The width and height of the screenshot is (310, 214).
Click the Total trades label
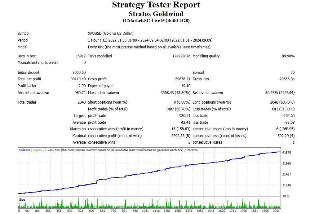click(x=27, y=102)
